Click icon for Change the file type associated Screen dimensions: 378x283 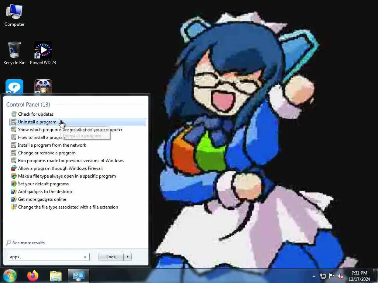coord(14,207)
